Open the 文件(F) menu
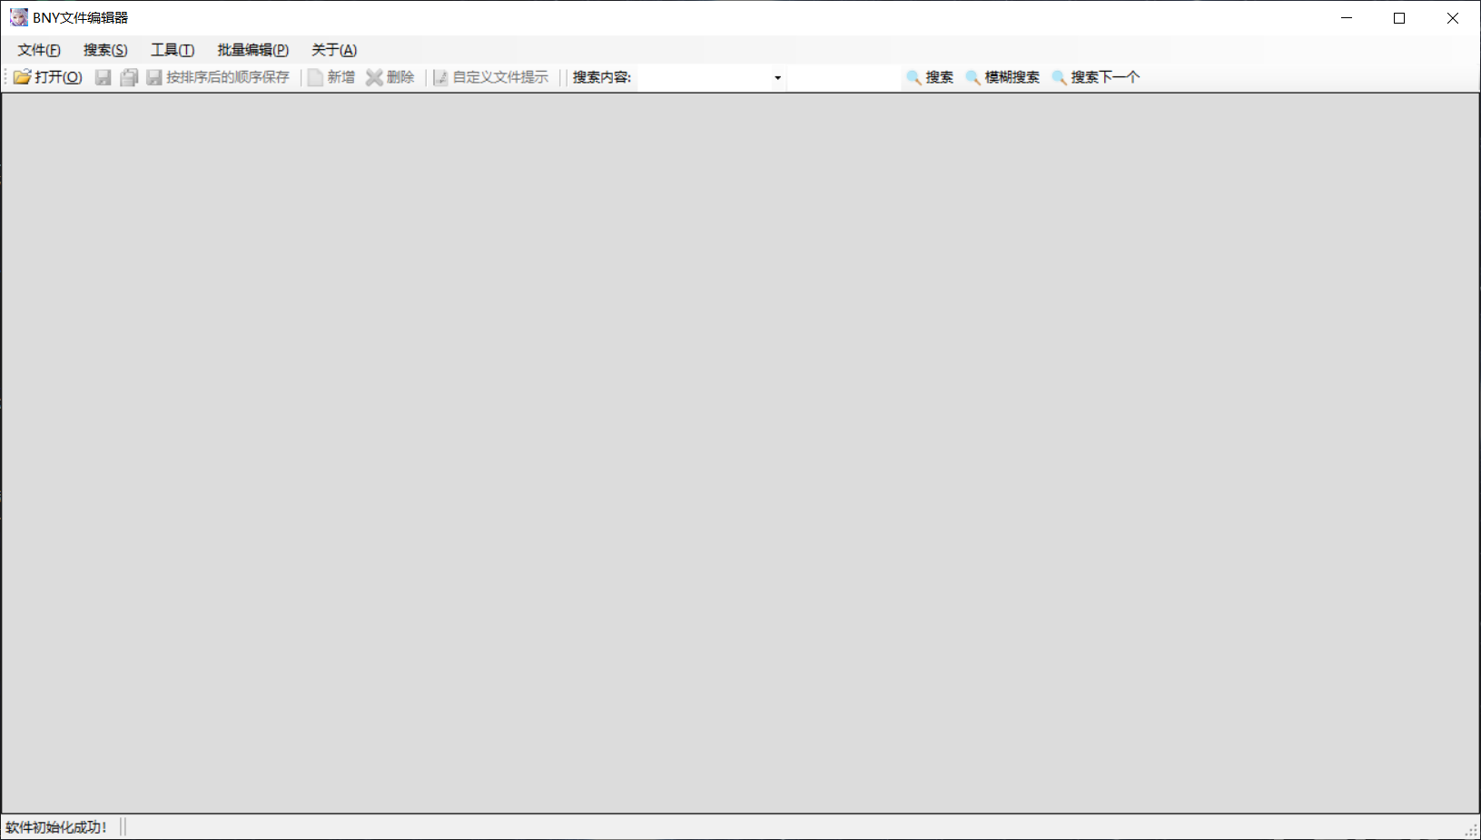 (39, 50)
